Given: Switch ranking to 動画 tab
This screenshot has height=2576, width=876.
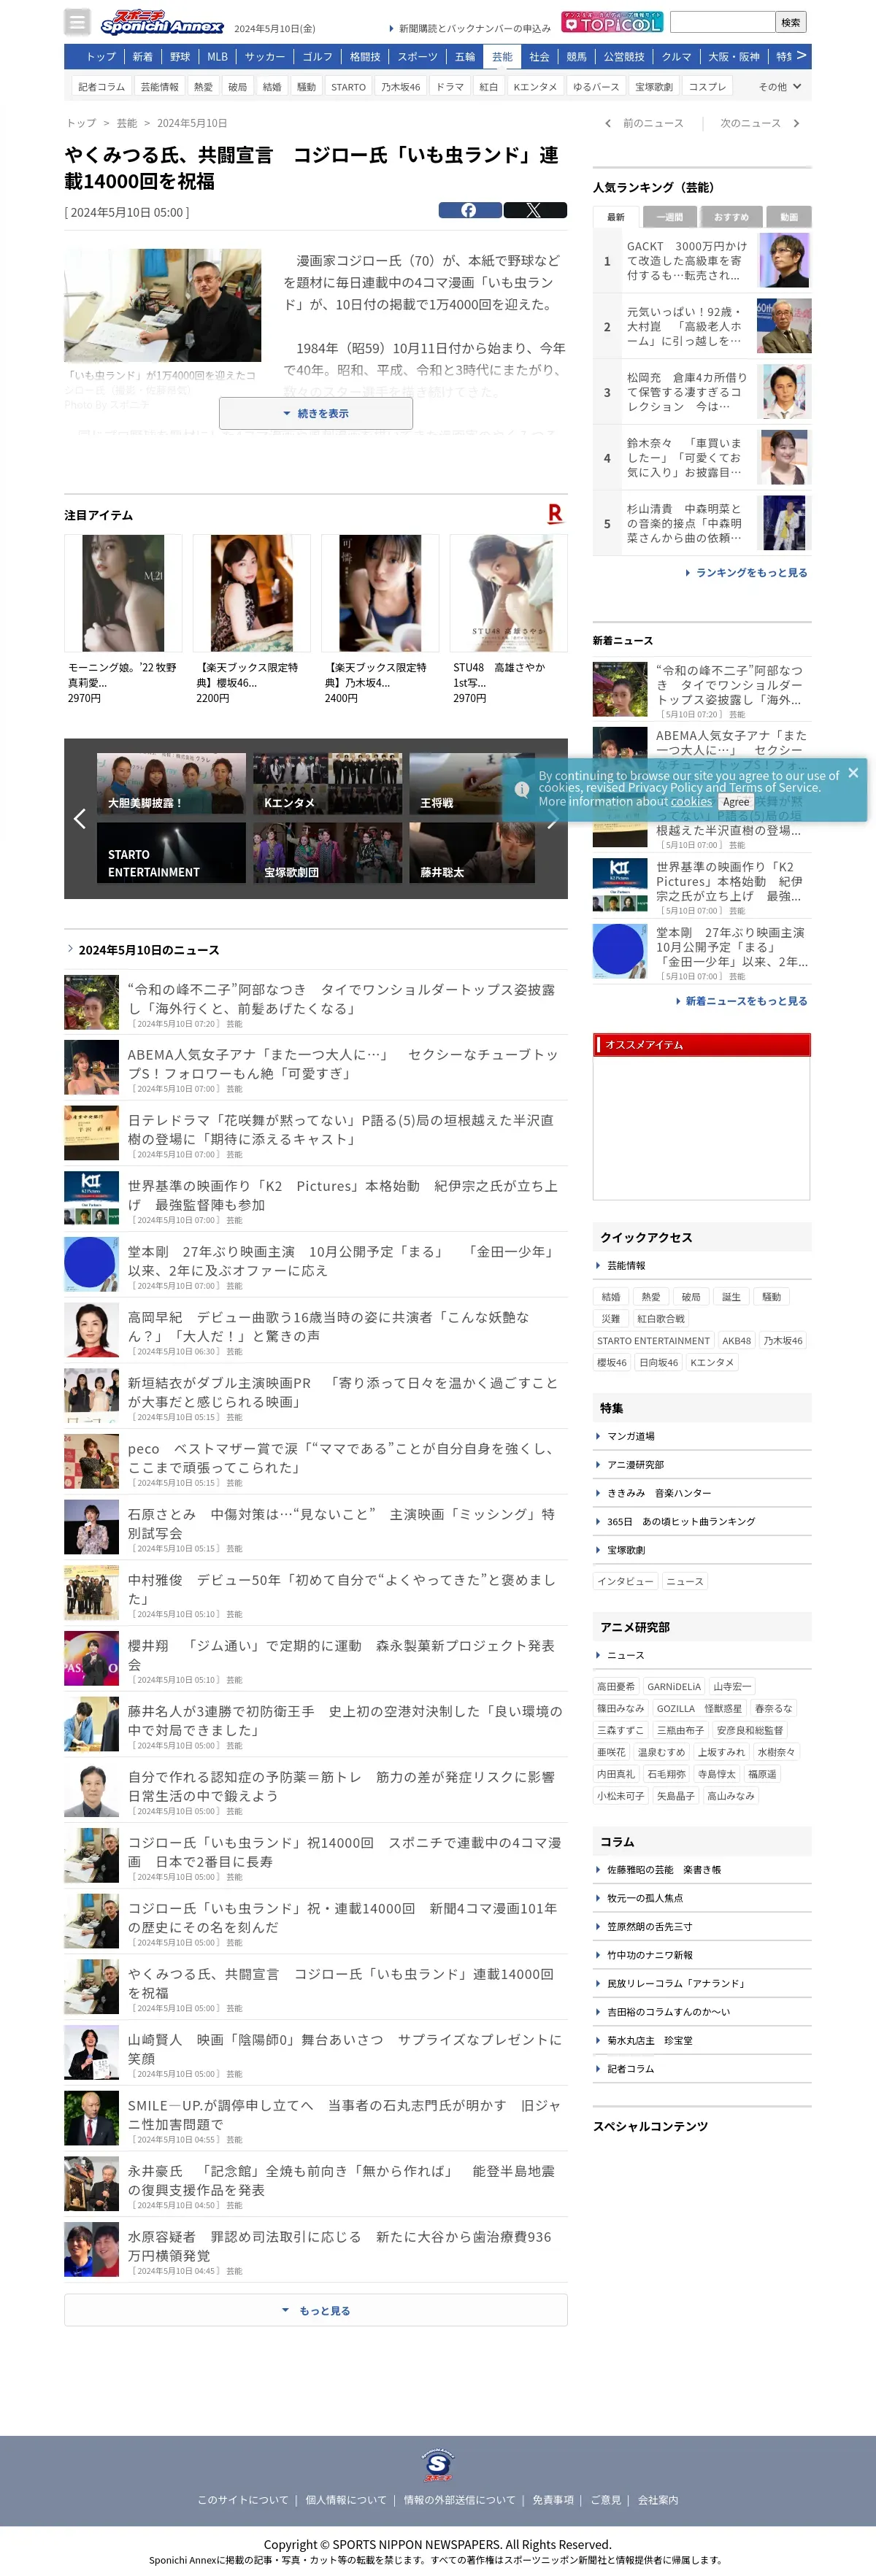Looking at the screenshot, I should (x=789, y=217).
